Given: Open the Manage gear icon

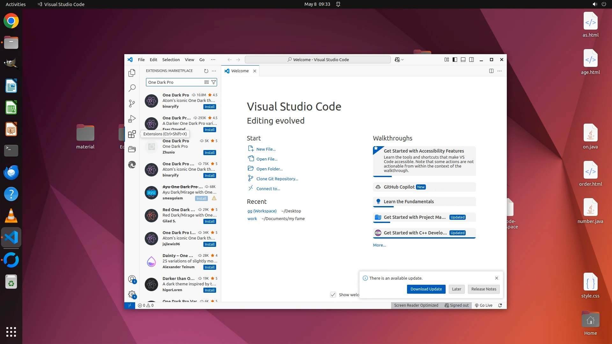Looking at the screenshot, I should point(132,294).
